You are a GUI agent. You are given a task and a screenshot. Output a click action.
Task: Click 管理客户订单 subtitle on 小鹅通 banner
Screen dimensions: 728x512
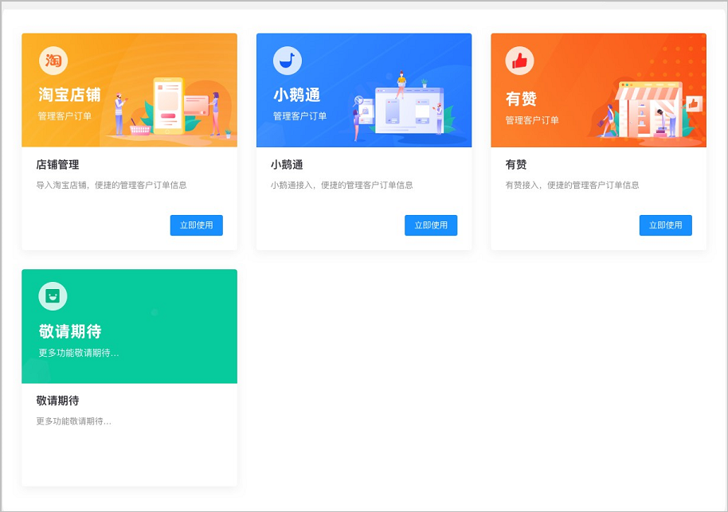[x=299, y=116]
